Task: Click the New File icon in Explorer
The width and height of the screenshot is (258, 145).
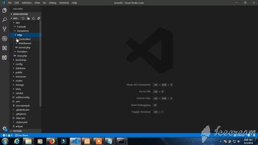Action: (23, 19)
